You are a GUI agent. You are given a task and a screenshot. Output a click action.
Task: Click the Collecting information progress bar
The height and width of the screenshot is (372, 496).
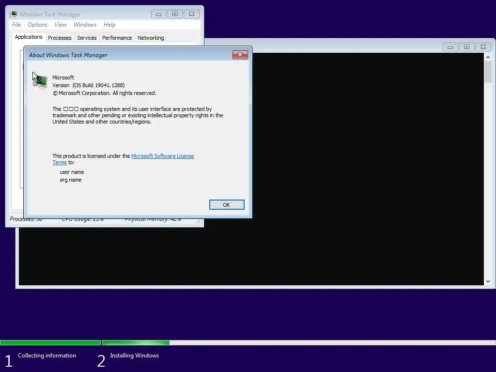coord(50,342)
